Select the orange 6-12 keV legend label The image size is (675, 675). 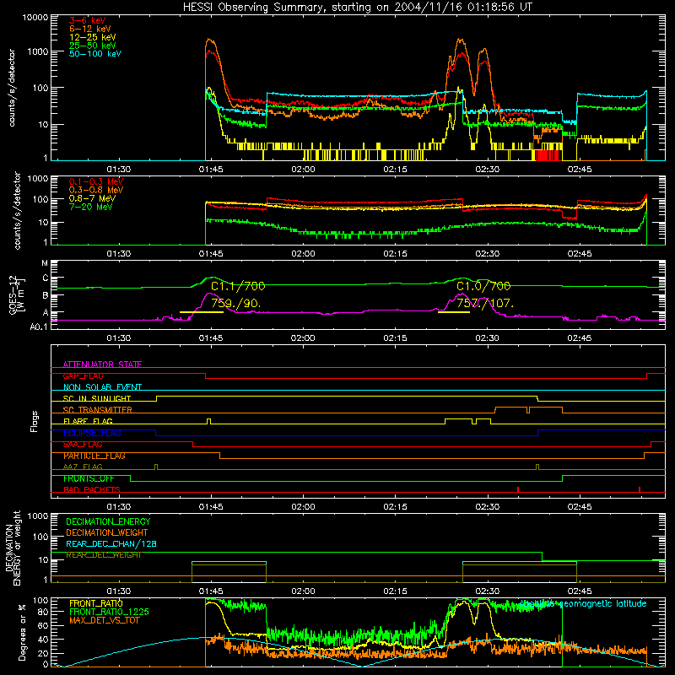click(90, 29)
